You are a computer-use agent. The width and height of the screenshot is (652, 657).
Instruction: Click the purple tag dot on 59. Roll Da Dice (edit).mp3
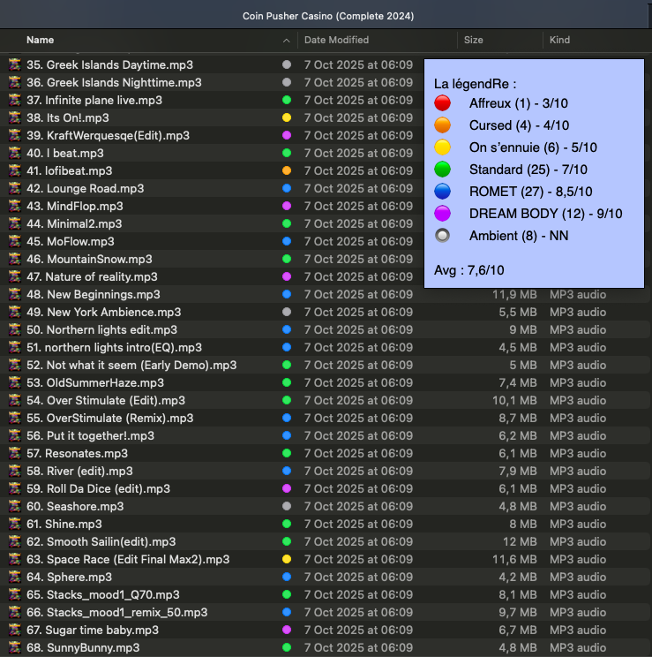287,488
